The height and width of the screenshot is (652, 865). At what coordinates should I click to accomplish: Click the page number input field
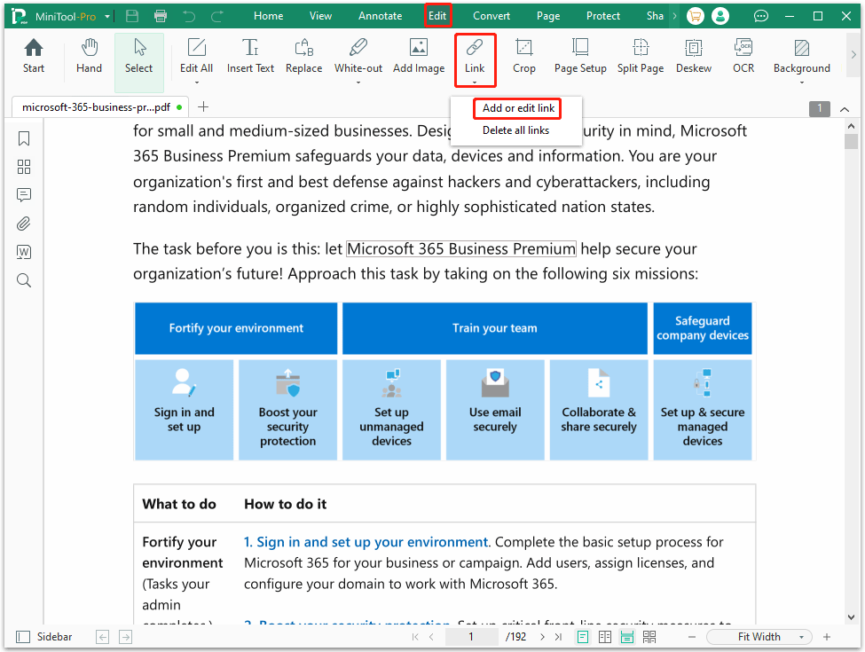(471, 636)
